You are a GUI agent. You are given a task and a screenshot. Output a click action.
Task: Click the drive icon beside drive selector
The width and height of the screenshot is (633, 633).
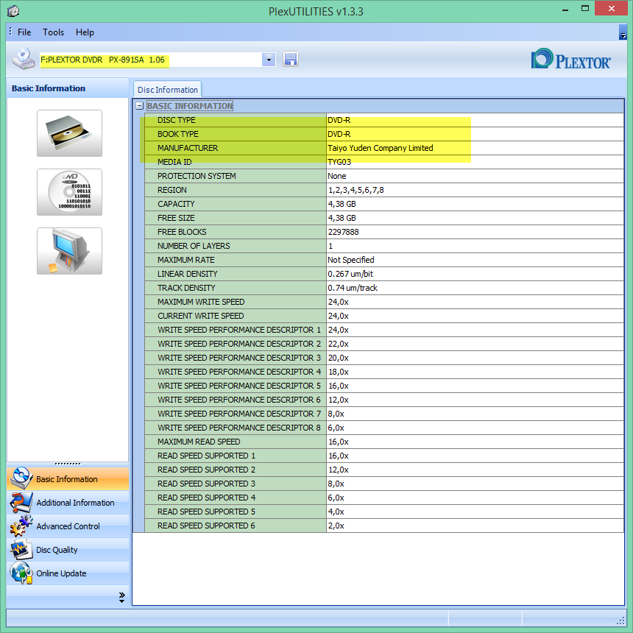(x=23, y=59)
